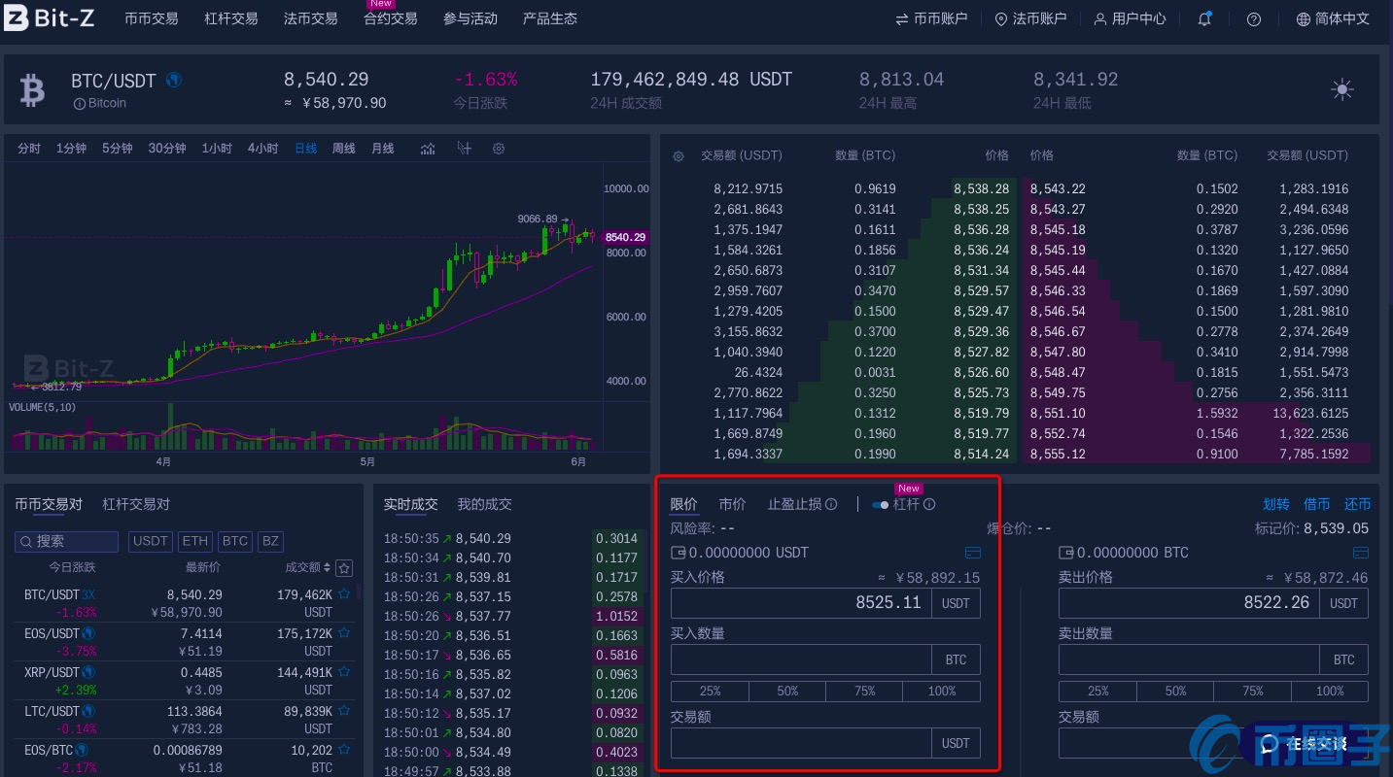The height and width of the screenshot is (777, 1393).
Task: Favorite EOS/USDT with its star
Action: pos(344,632)
